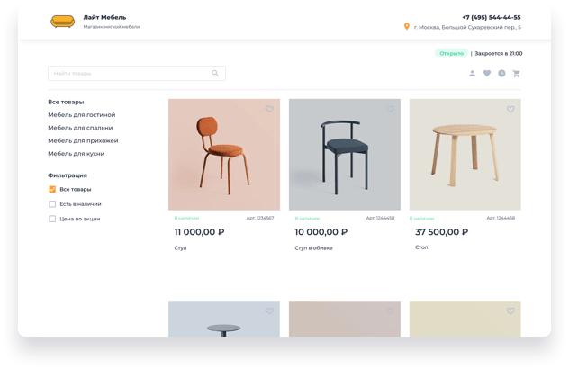Open the Стул в обивке product image

345,155
